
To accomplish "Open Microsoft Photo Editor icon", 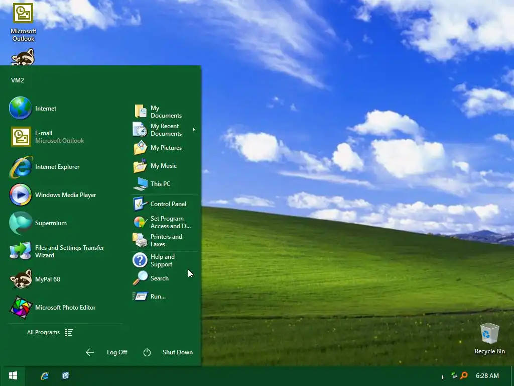I will click(x=21, y=308).
